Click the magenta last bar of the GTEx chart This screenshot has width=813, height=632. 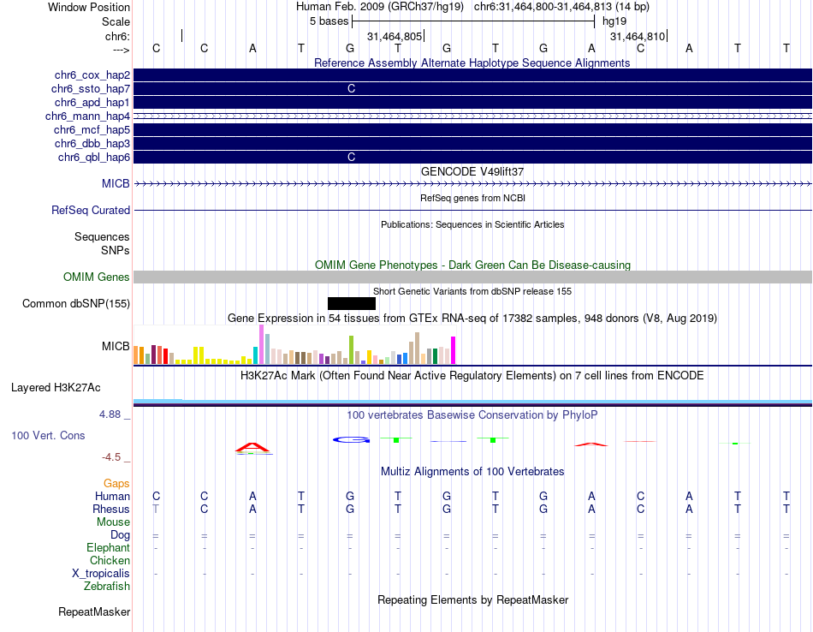coord(454,350)
